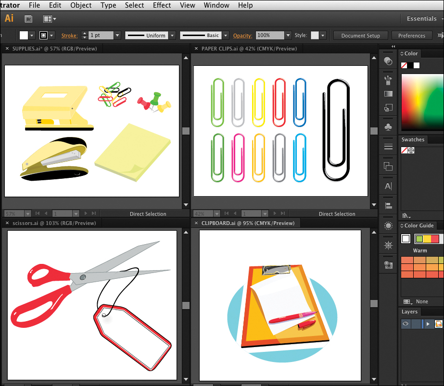The image size is (444, 386).
Task: Go to first artboard in SUPPLIES.ai
Action: [38, 213]
